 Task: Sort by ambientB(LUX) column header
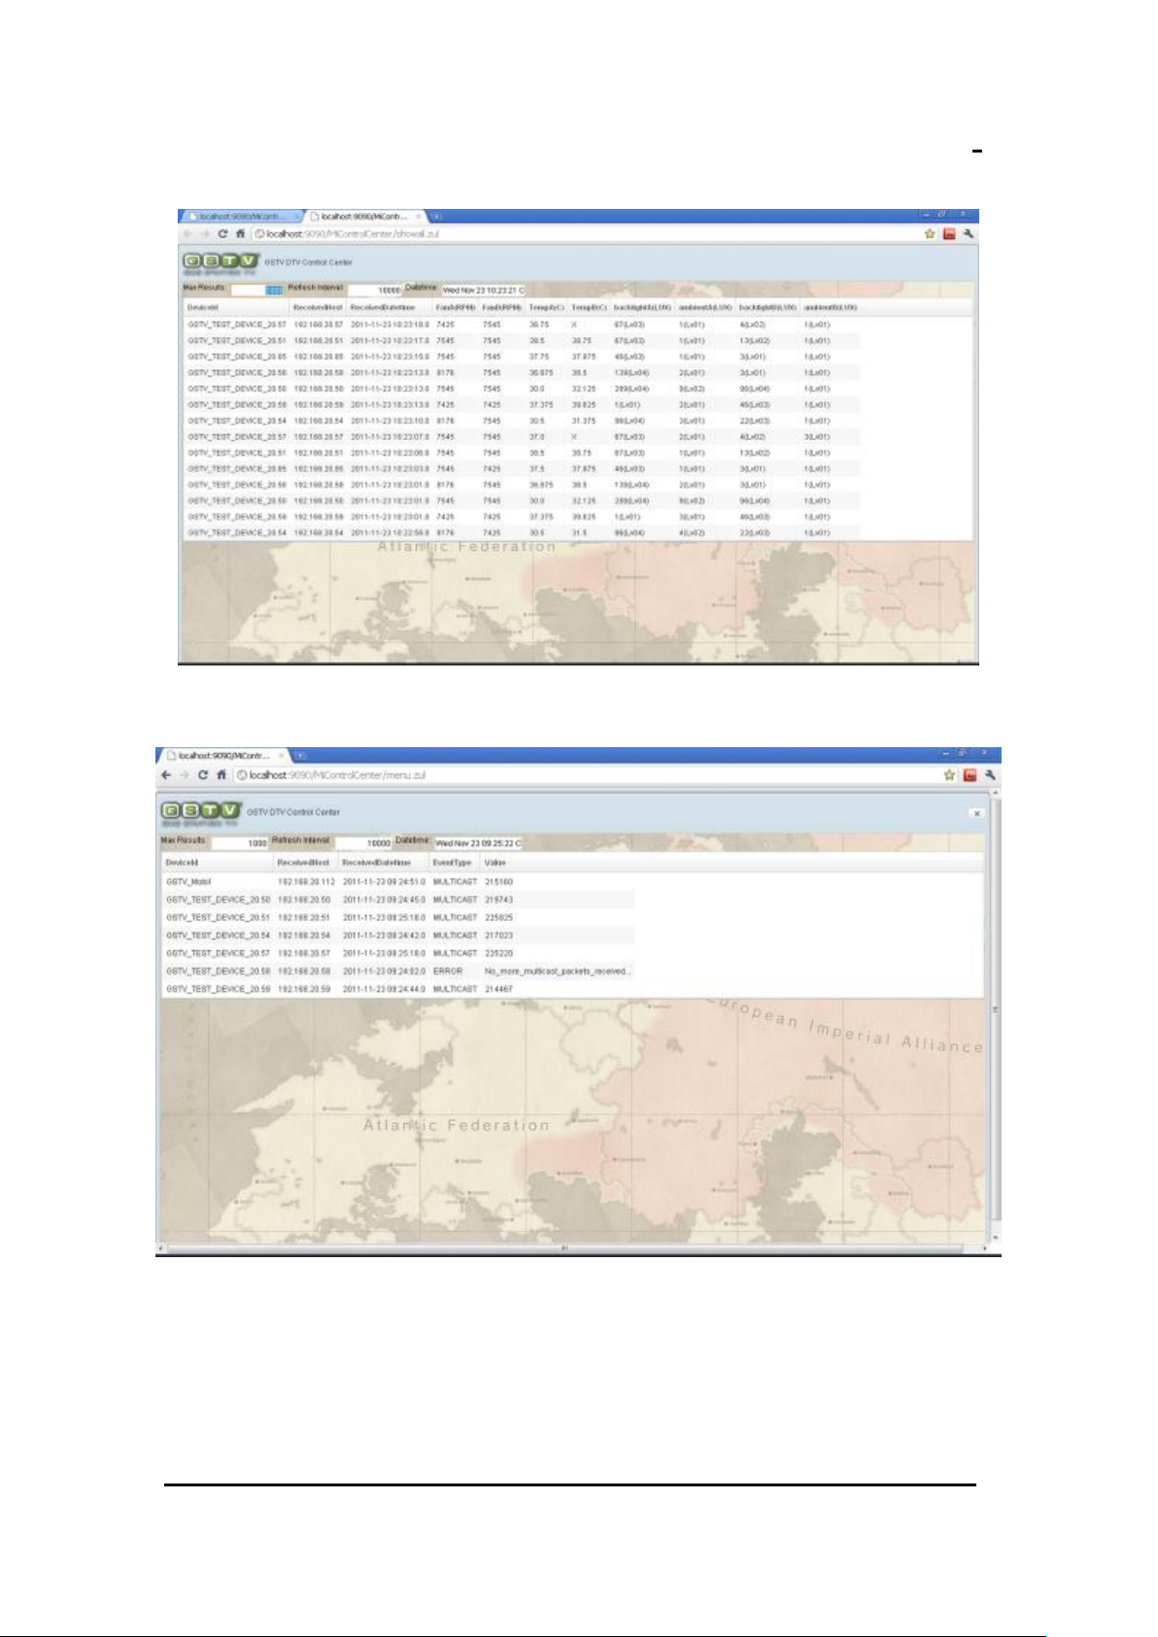tap(830, 307)
